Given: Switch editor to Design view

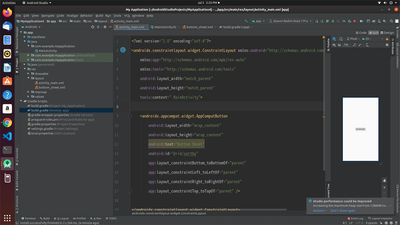Looking at the screenshot, I should 387,33.
